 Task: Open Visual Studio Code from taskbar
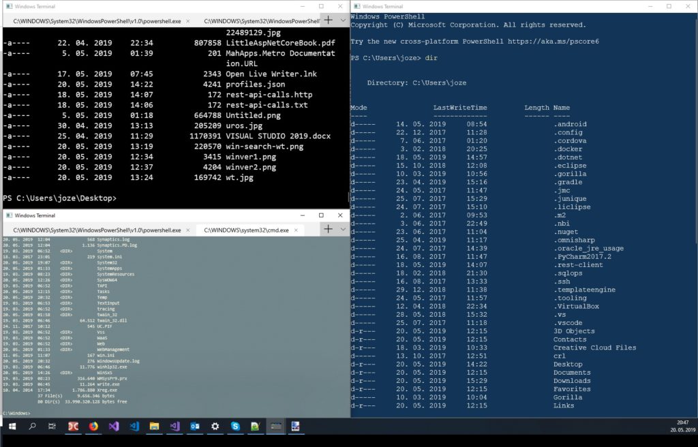tap(134, 427)
